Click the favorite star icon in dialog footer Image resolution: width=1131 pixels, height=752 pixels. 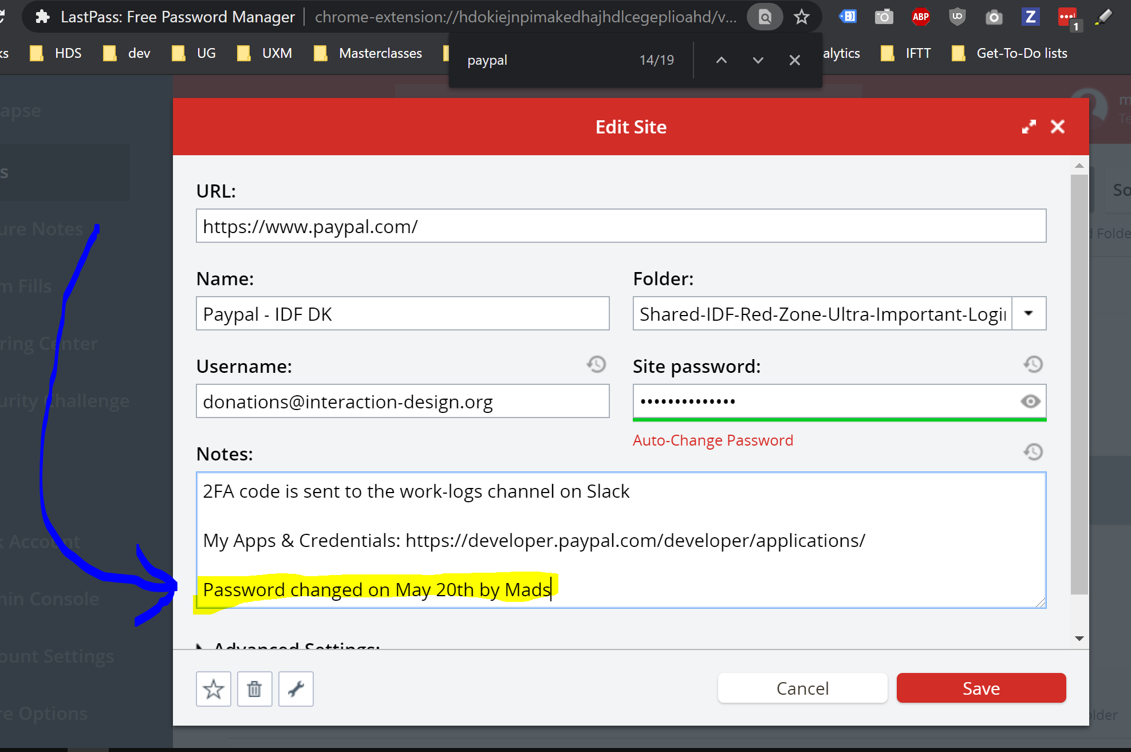pyautogui.click(x=213, y=689)
